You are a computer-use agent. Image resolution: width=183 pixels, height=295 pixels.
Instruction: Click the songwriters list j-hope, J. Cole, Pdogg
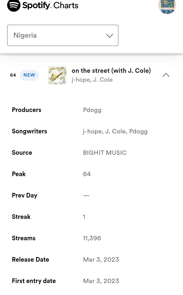point(115,131)
